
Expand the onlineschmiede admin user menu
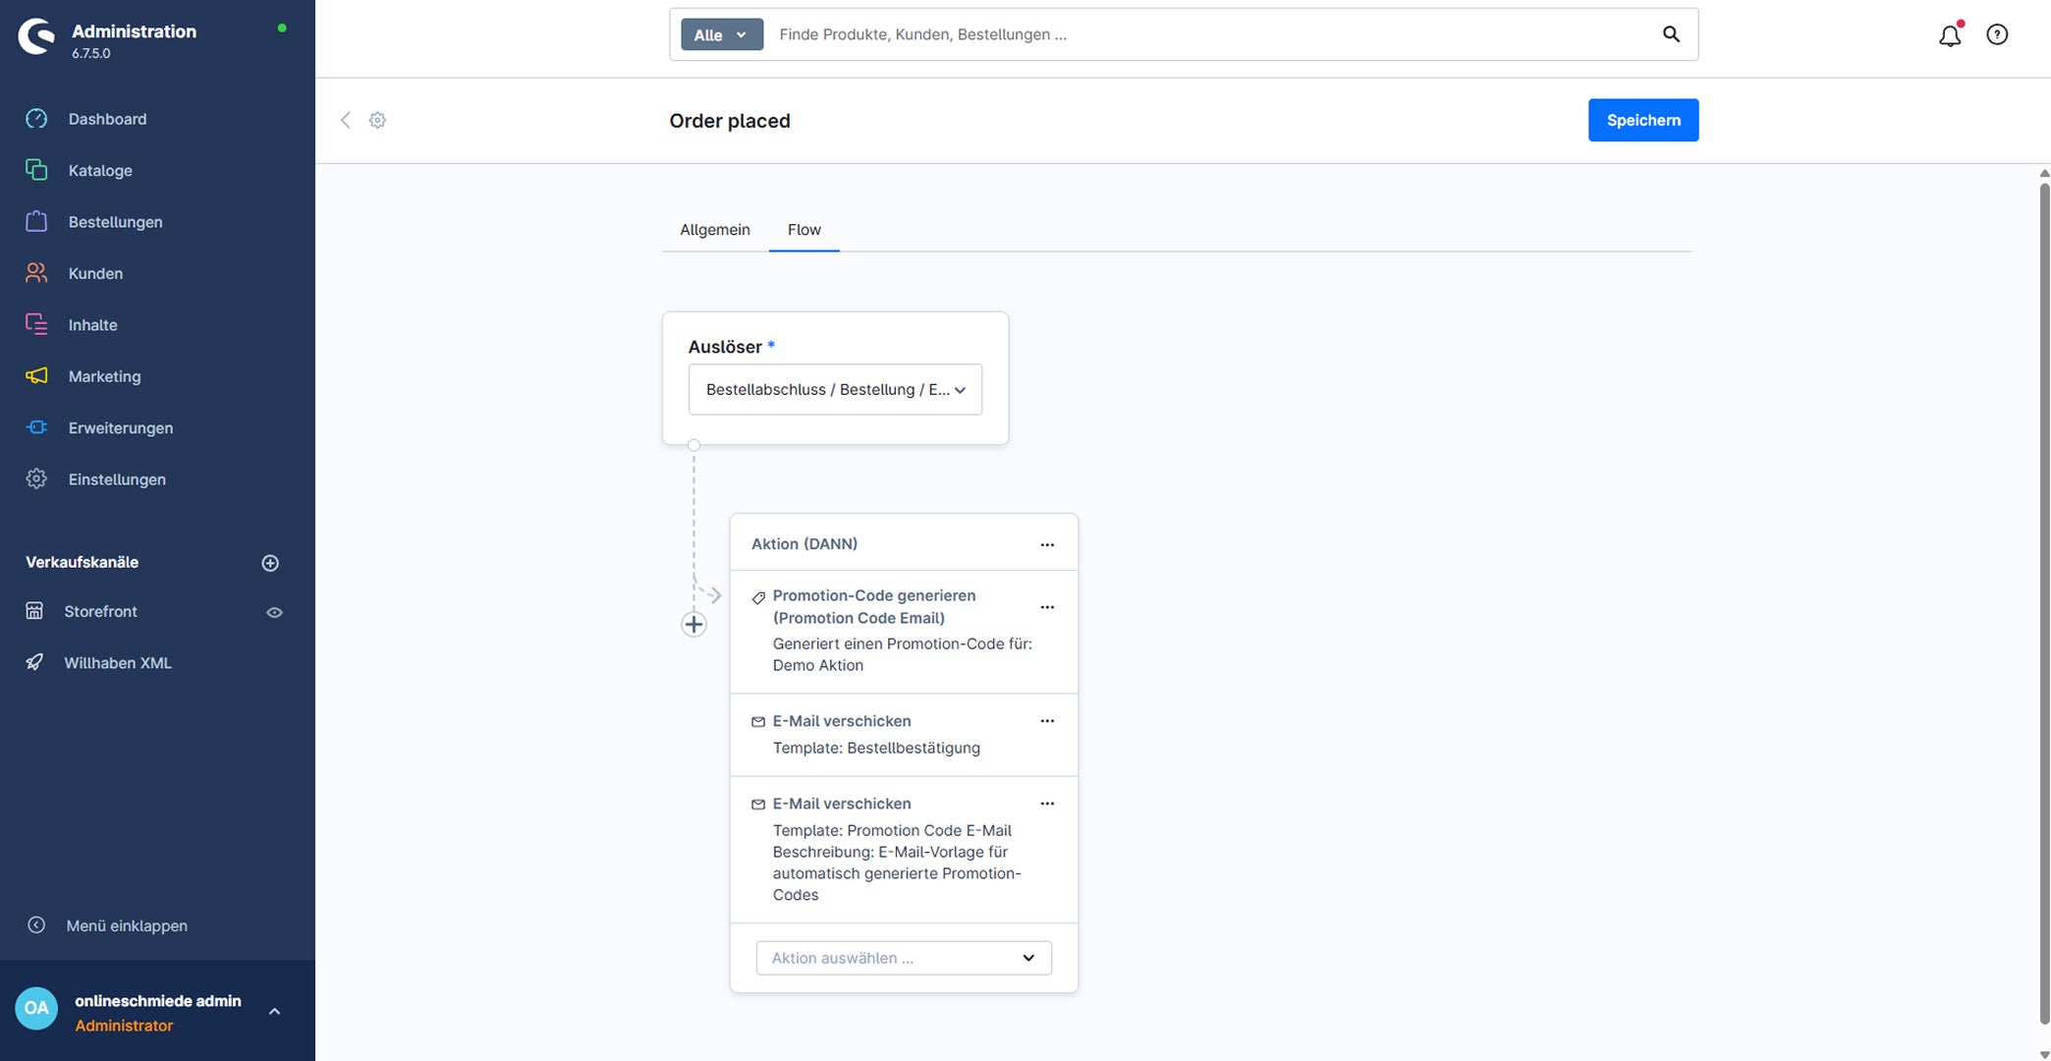(274, 1011)
